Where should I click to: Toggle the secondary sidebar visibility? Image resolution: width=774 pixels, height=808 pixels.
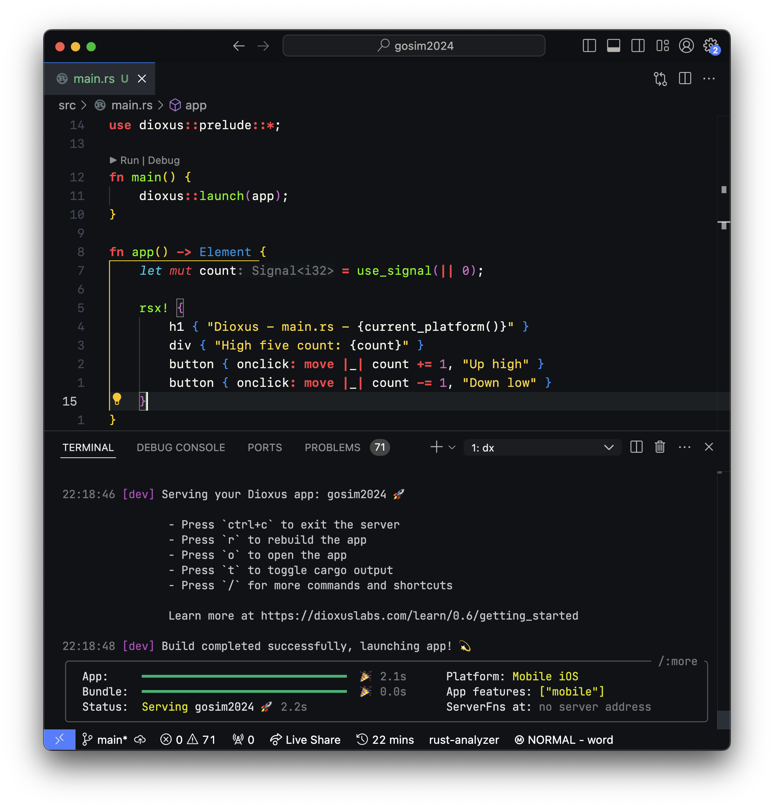[638, 46]
